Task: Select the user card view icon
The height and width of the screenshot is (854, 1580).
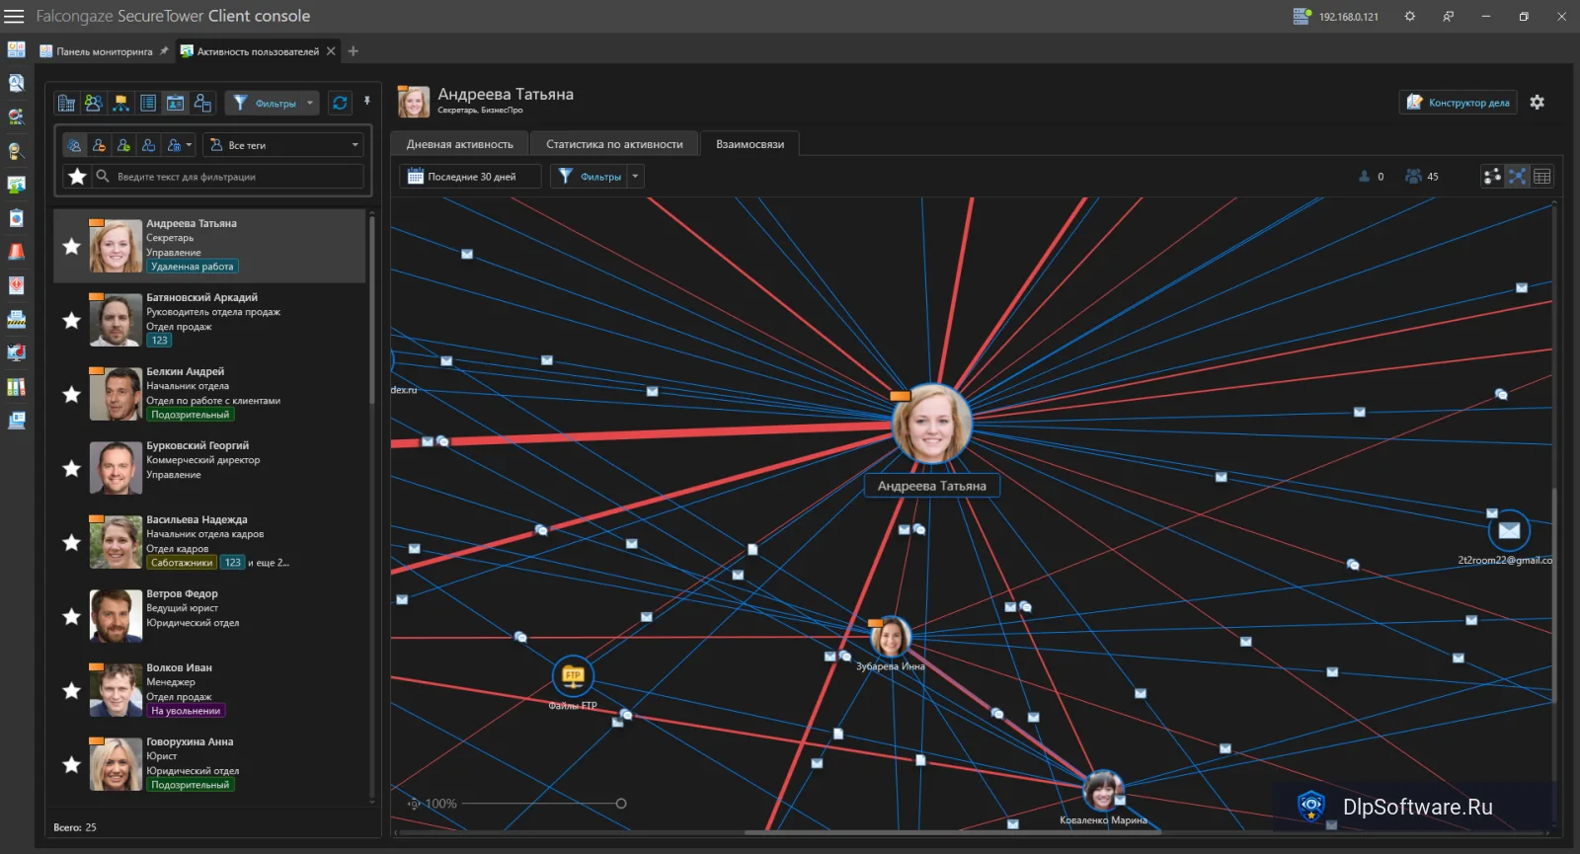Action: (x=175, y=103)
